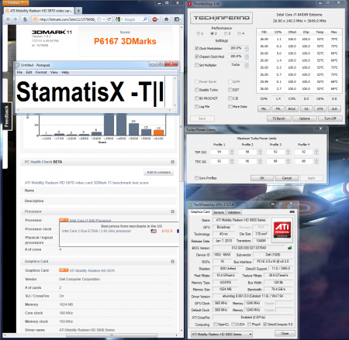Collapse the Processor section expander
This screenshot has width=349, height=340.
click(x=172, y=211)
